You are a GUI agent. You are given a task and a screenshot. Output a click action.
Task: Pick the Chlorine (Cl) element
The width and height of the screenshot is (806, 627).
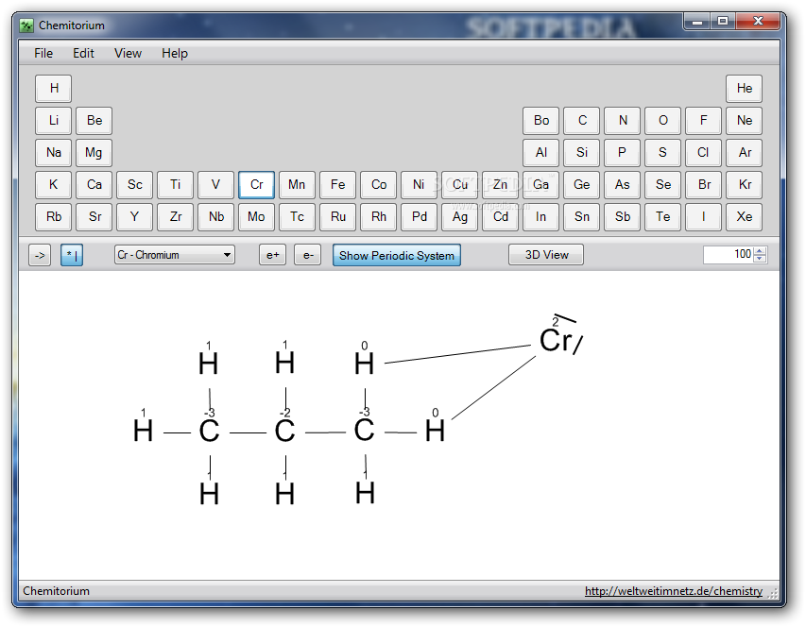tap(703, 153)
